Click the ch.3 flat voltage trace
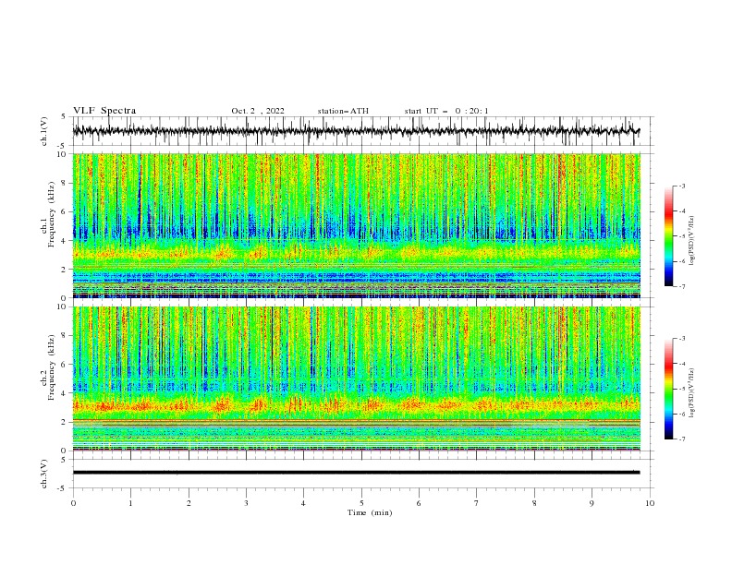 point(356,473)
